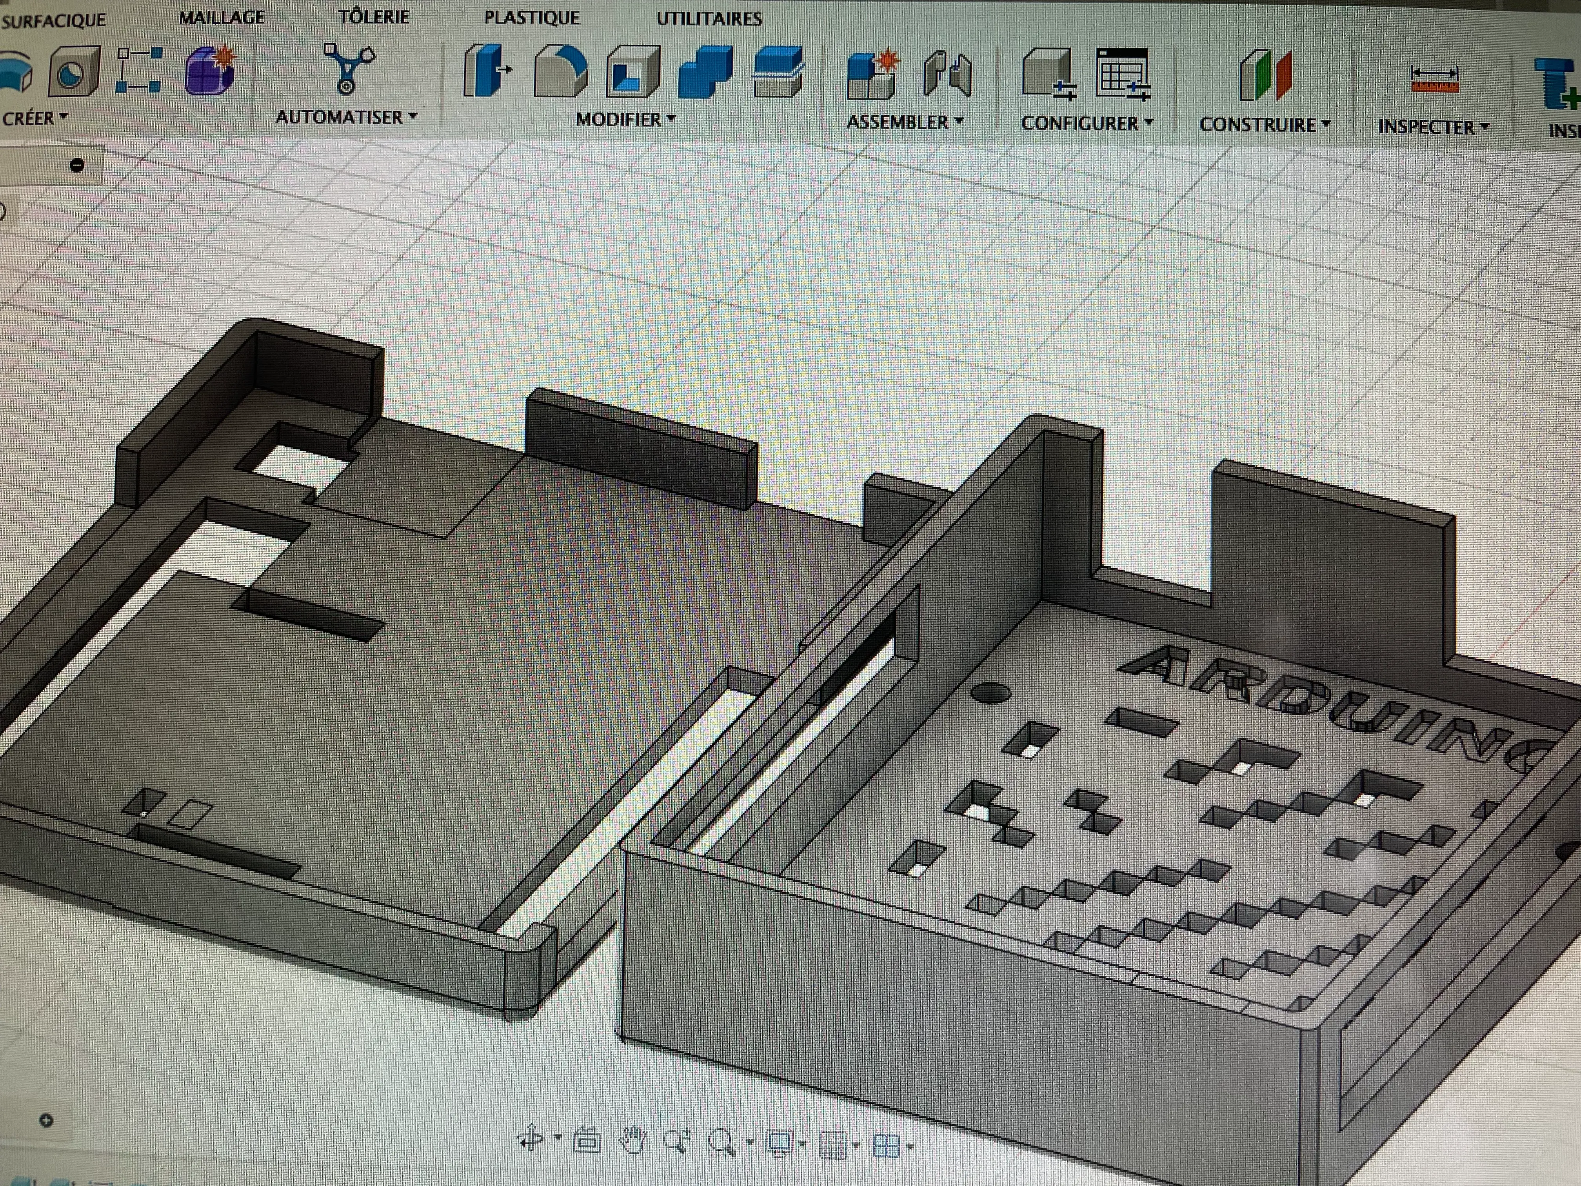Click the Look At icon
1581x1186 pixels.
[x=587, y=1141]
